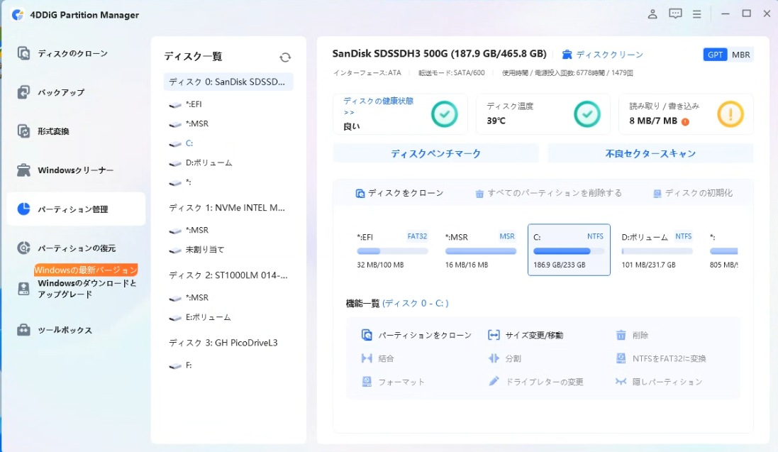The width and height of the screenshot is (778, 452).
Task: Click 隠しパーティション function
Action: [x=659, y=382]
